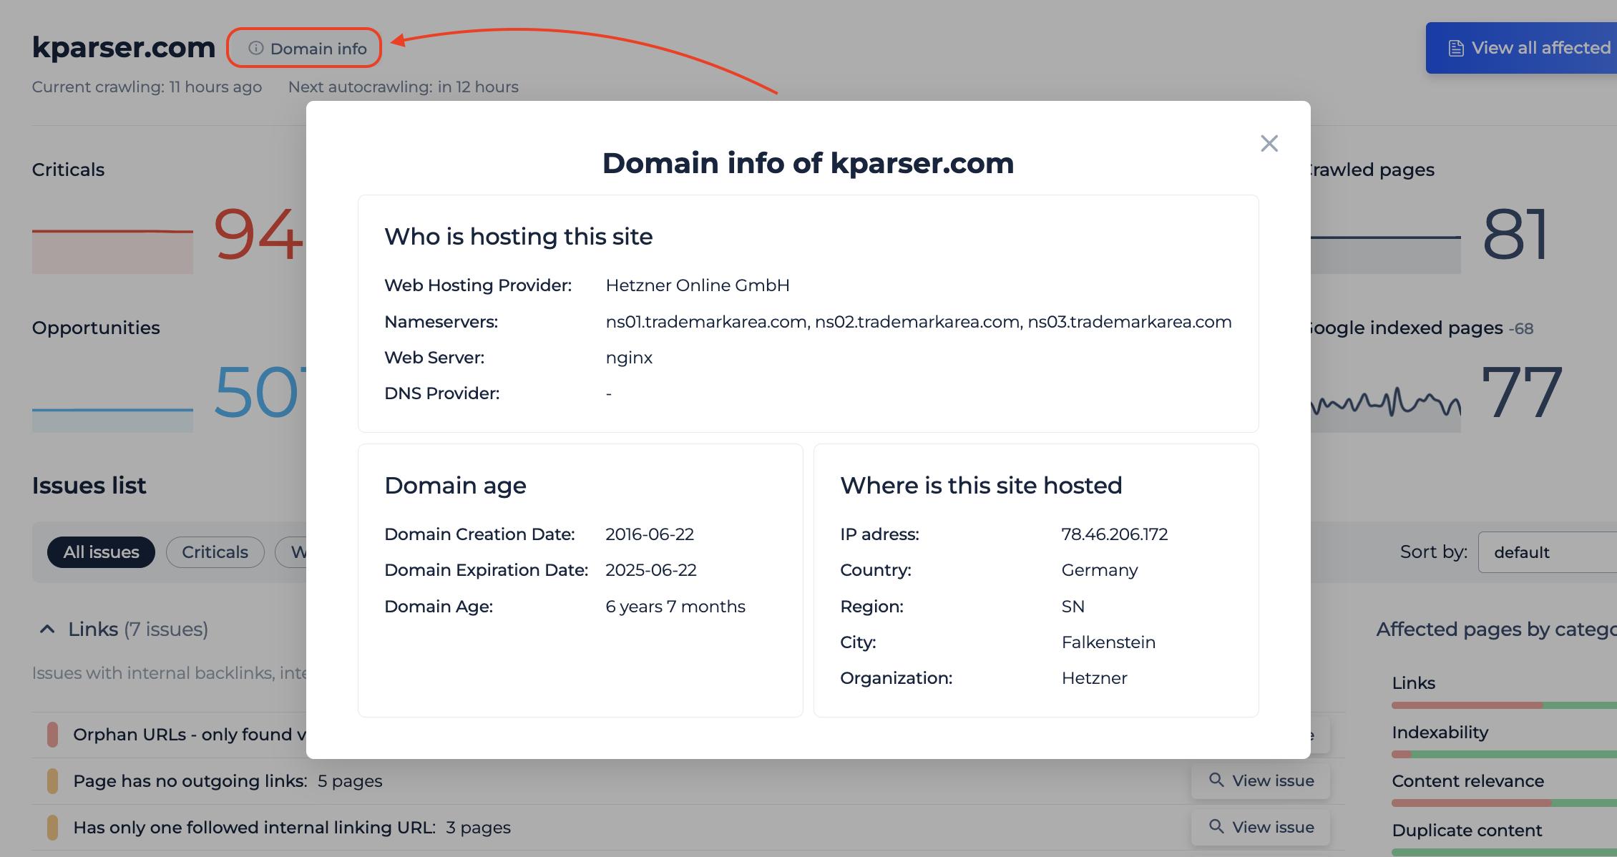The image size is (1617, 857).
Task: Click the red severity marker of Orphan URLs
Action: pos(52,735)
